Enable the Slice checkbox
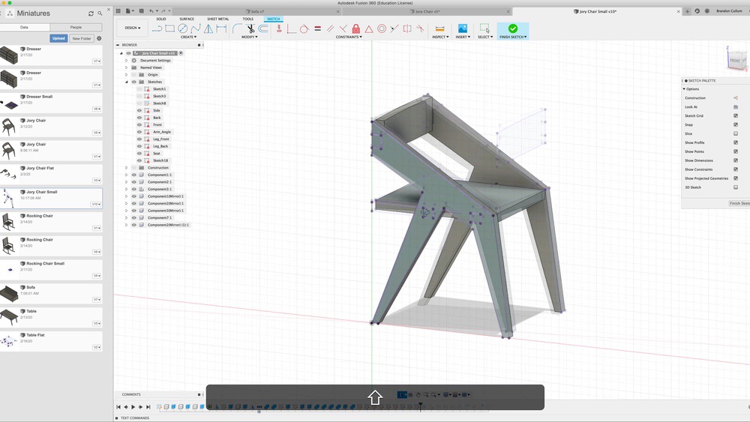 pyautogui.click(x=735, y=133)
